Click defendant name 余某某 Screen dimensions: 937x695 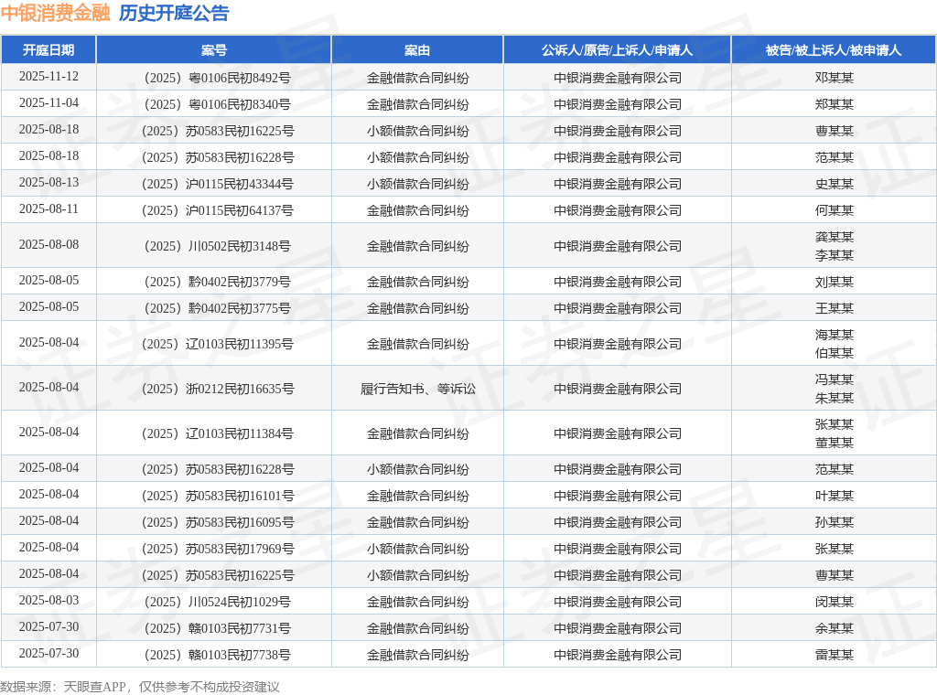[x=835, y=628]
